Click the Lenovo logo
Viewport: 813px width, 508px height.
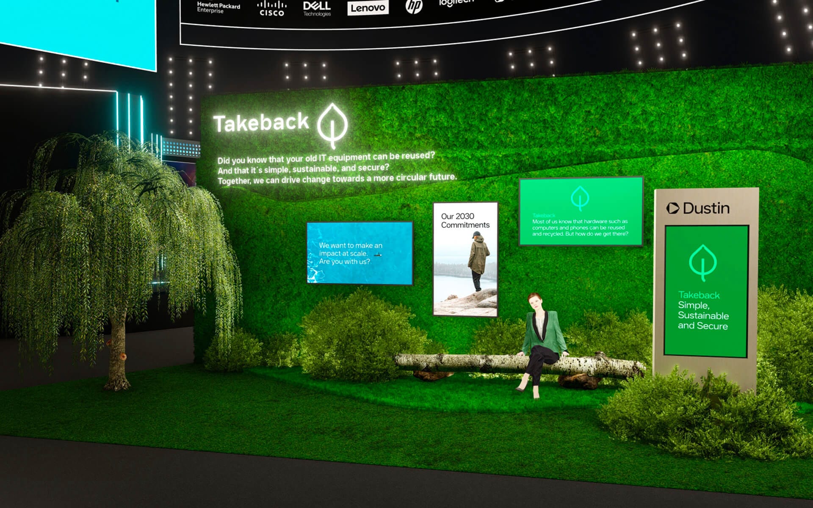(x=368, y=8)
